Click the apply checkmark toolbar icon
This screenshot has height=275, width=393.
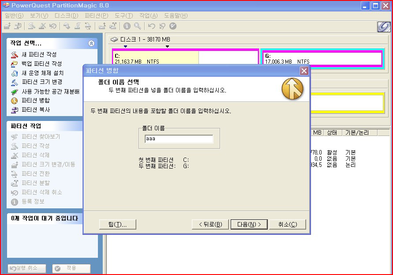click(x=173, y=26)
